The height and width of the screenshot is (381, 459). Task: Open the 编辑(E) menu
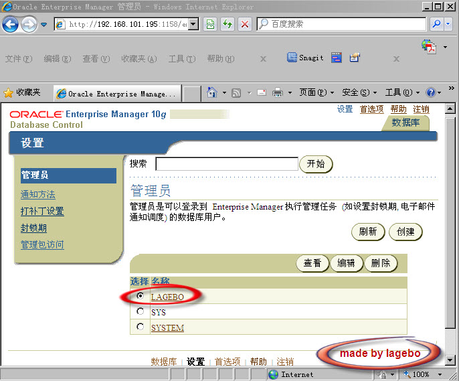pos(58,59)
